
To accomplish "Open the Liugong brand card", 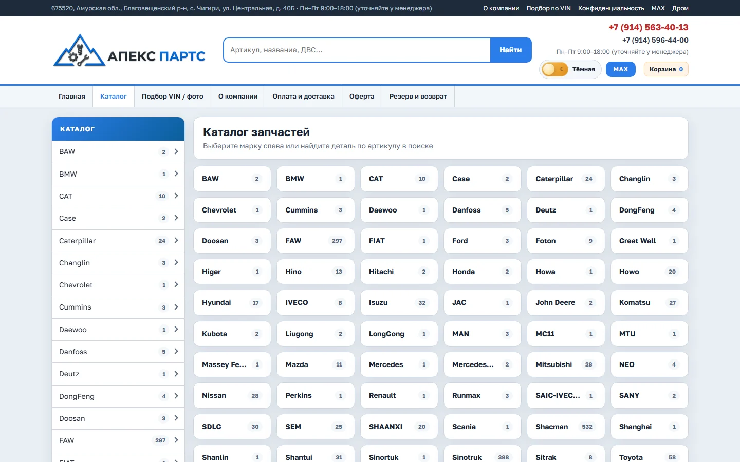I will coord(316,334).
